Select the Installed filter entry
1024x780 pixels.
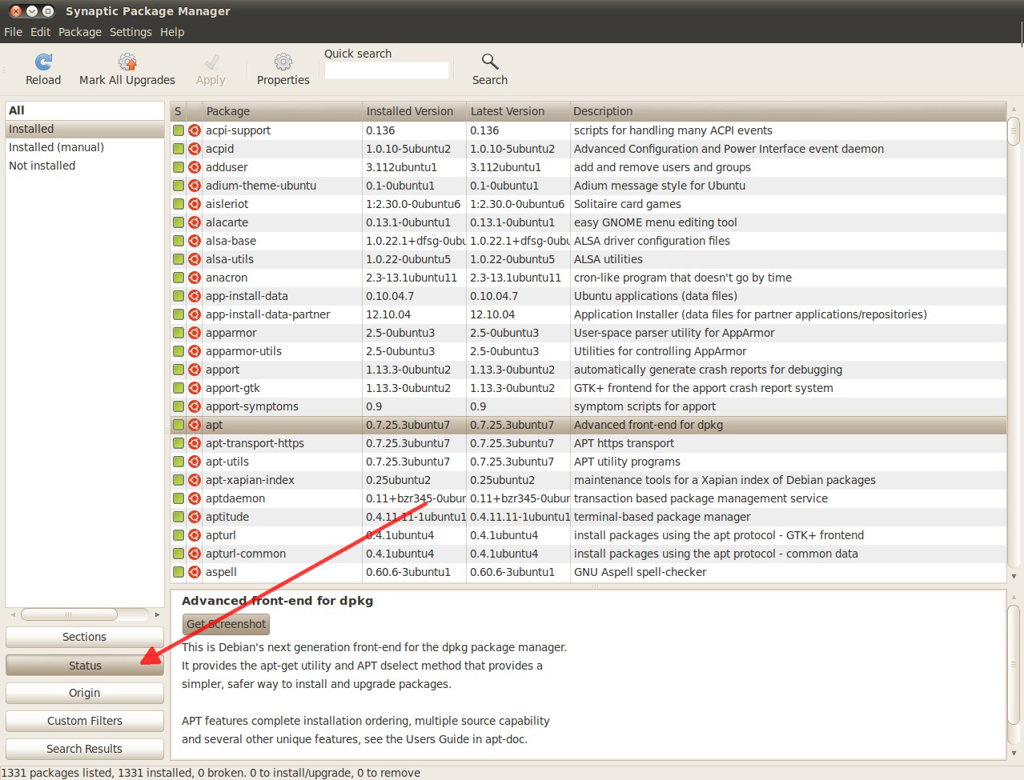[x=85, y=129]
